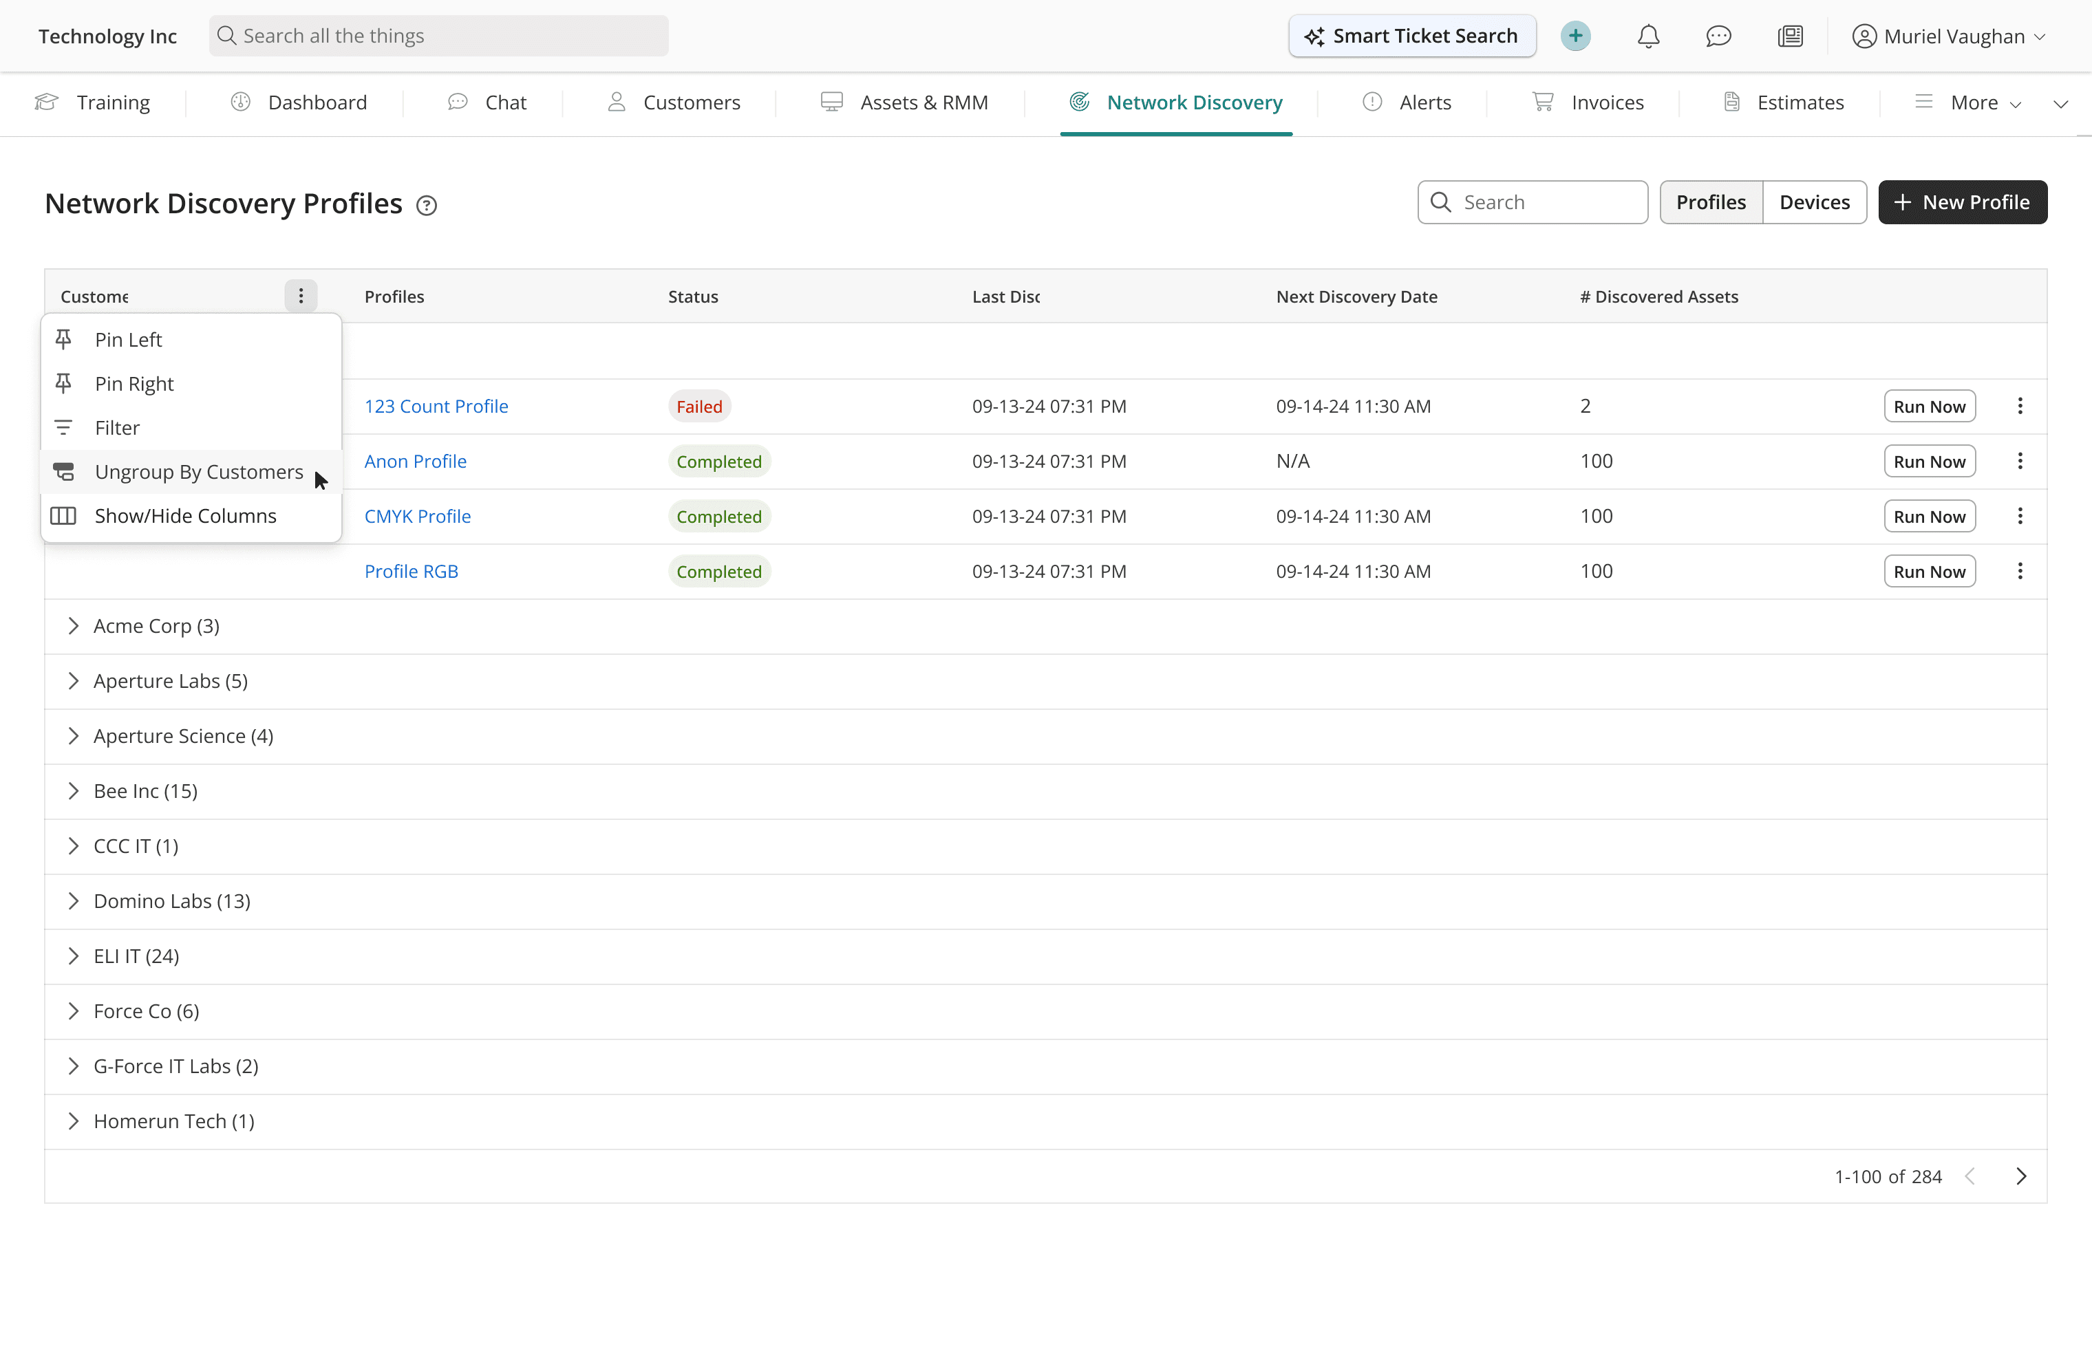
Task: Click Run Now for Anon Profile
Action: tap(1929, 462)
